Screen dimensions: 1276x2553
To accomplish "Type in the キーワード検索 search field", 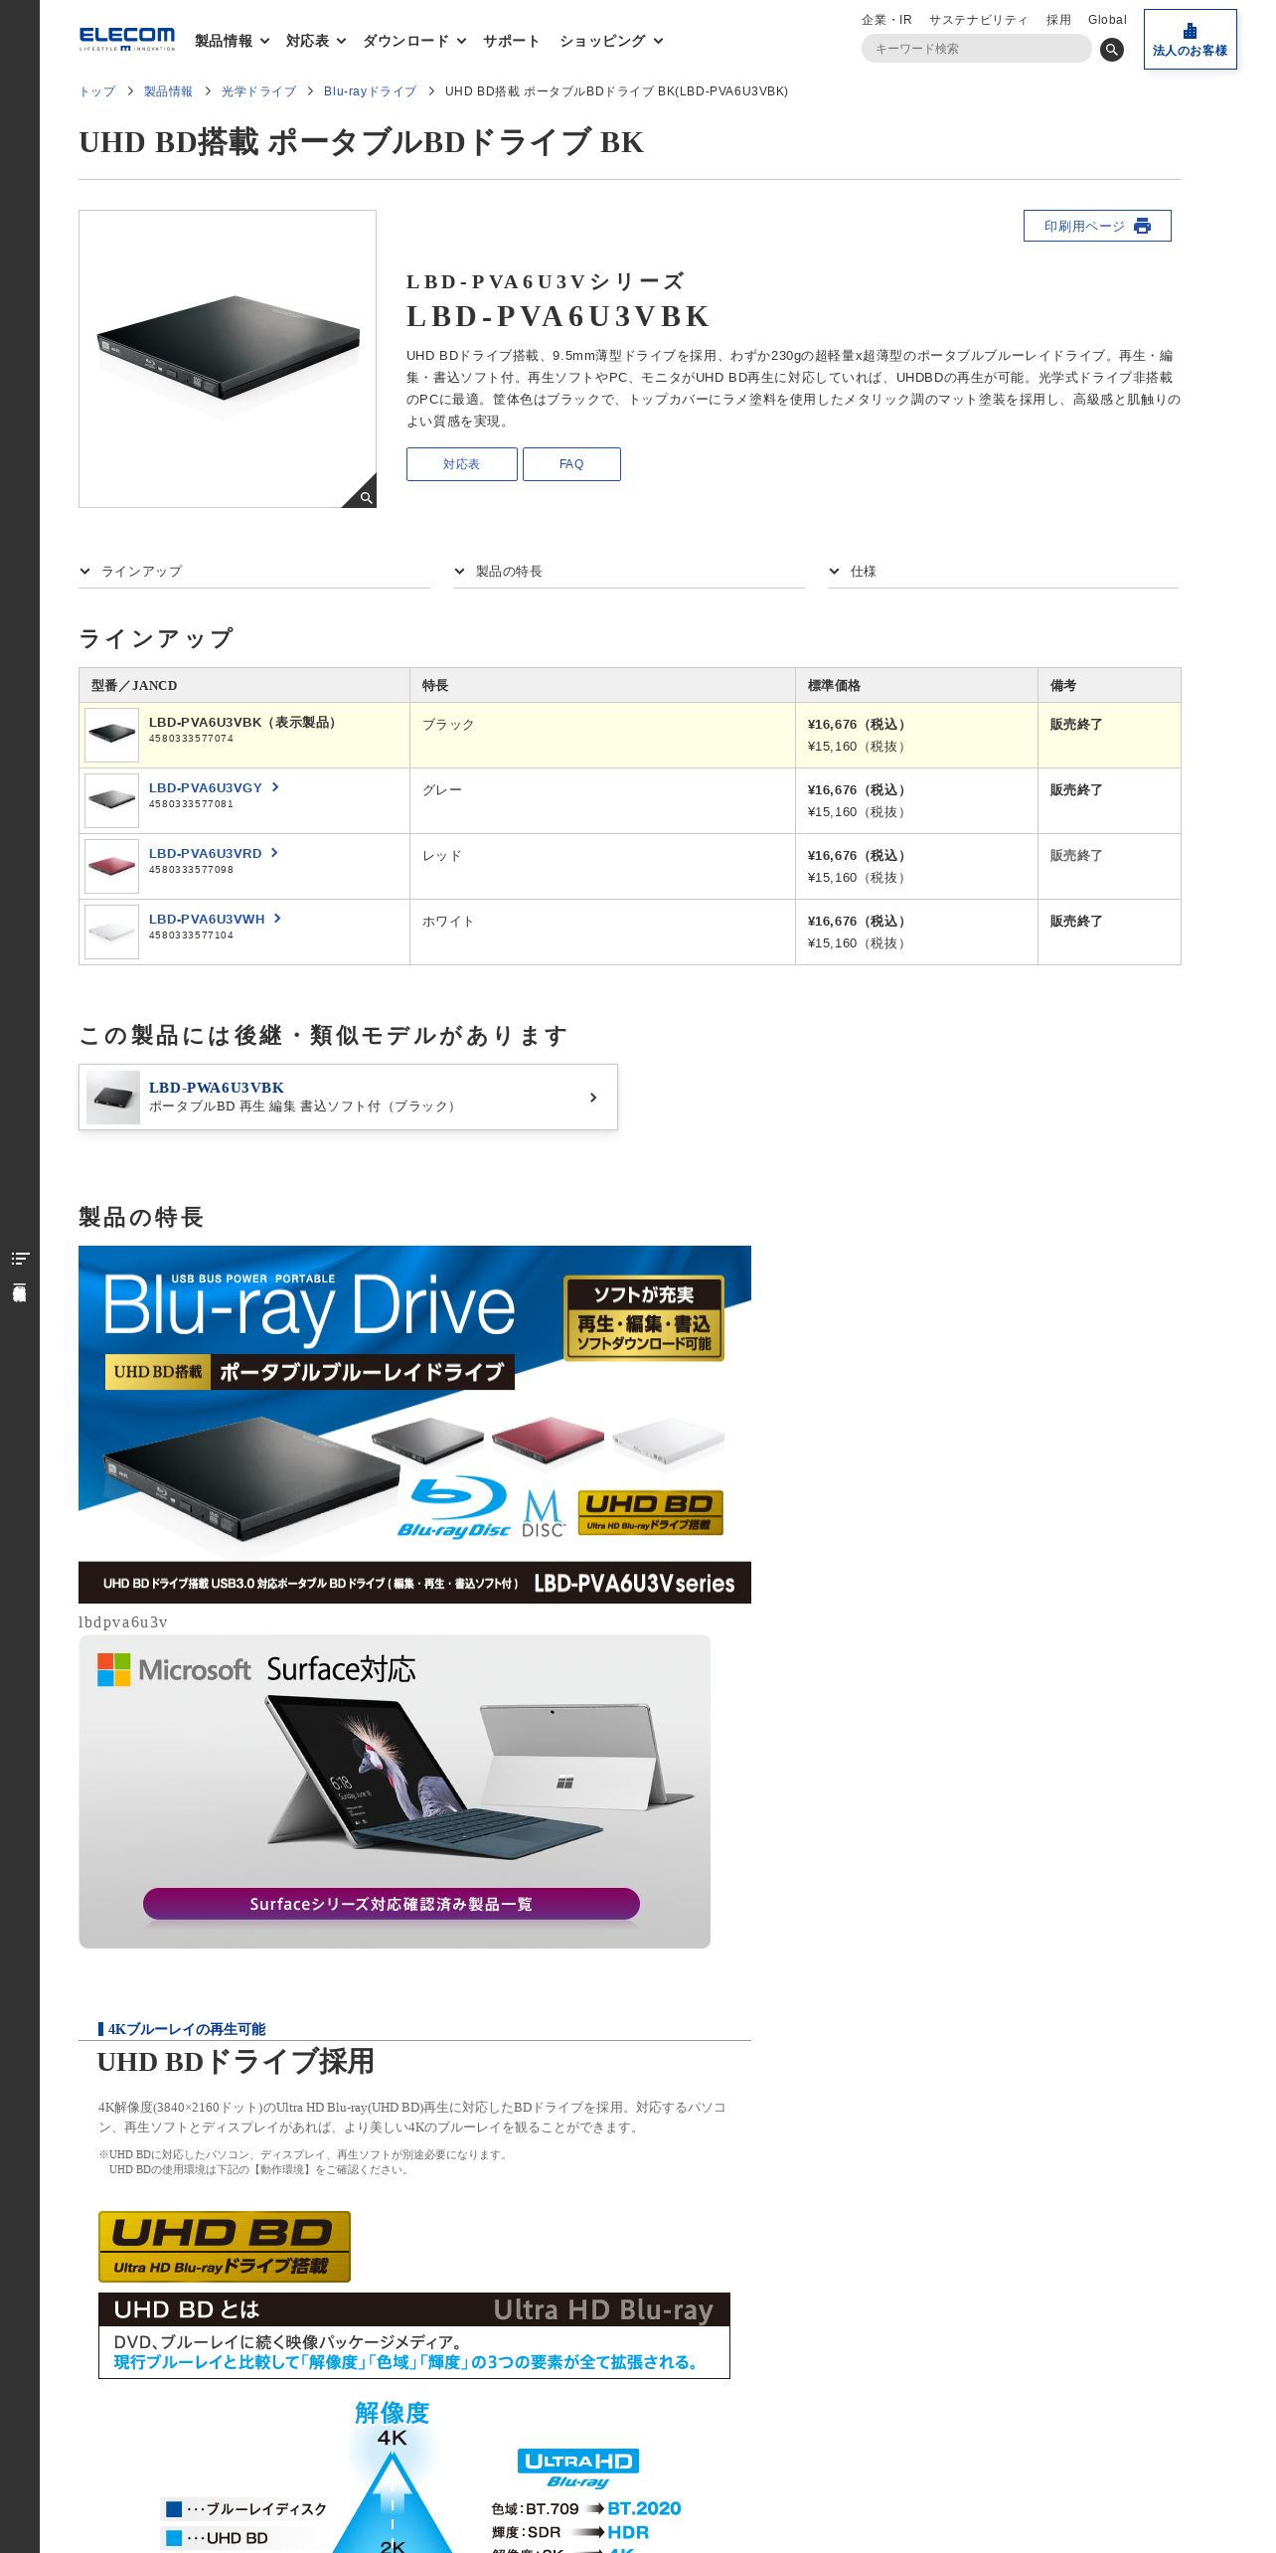I will pyautogui.click(x=976, y=49).
